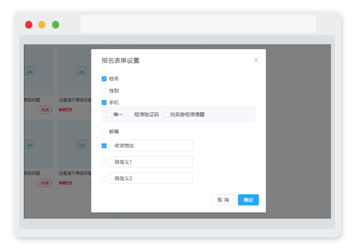Enable 短信验证码 checkbox
Viewport: 355px width, 249px height.
click(130, 115)
